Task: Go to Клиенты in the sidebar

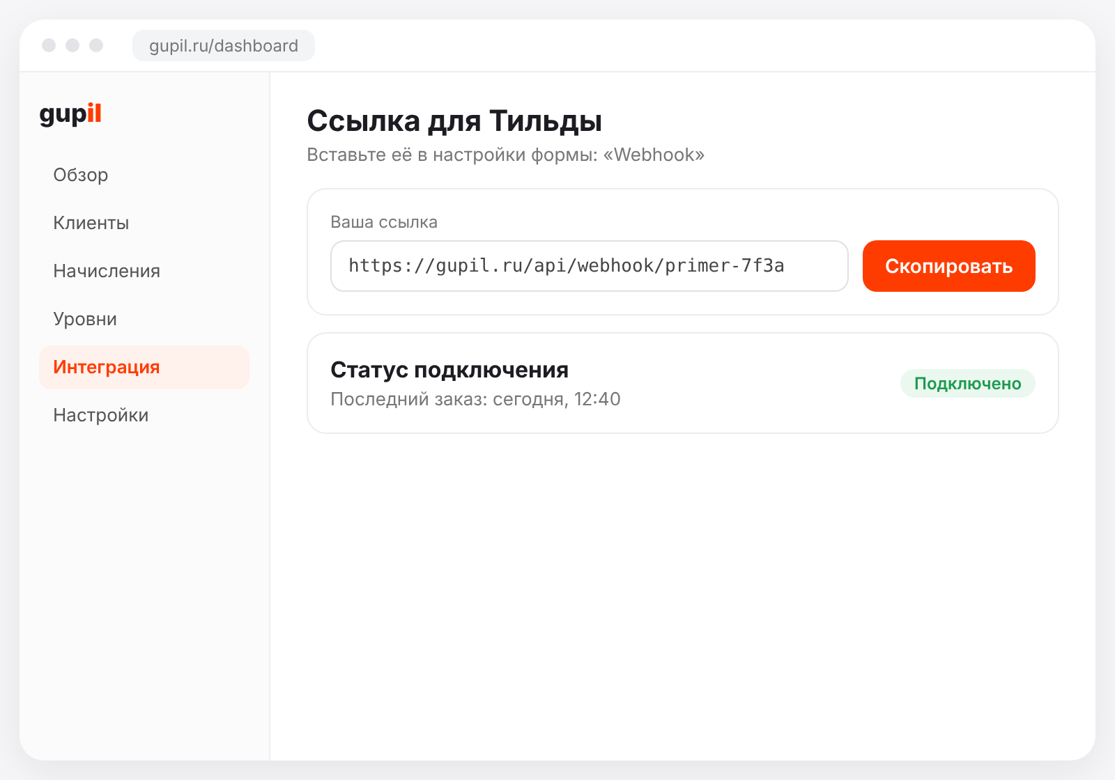Action: point(144,223)
